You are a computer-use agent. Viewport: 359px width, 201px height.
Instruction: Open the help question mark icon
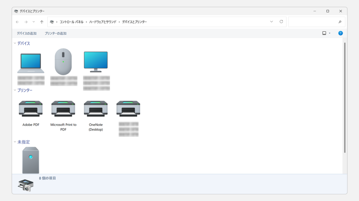(340, 33)
